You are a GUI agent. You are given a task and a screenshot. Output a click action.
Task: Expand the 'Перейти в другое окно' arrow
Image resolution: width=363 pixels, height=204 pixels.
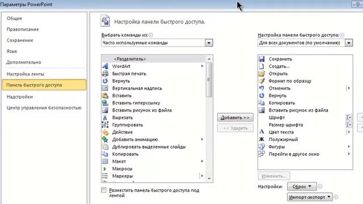pos(349,154)
